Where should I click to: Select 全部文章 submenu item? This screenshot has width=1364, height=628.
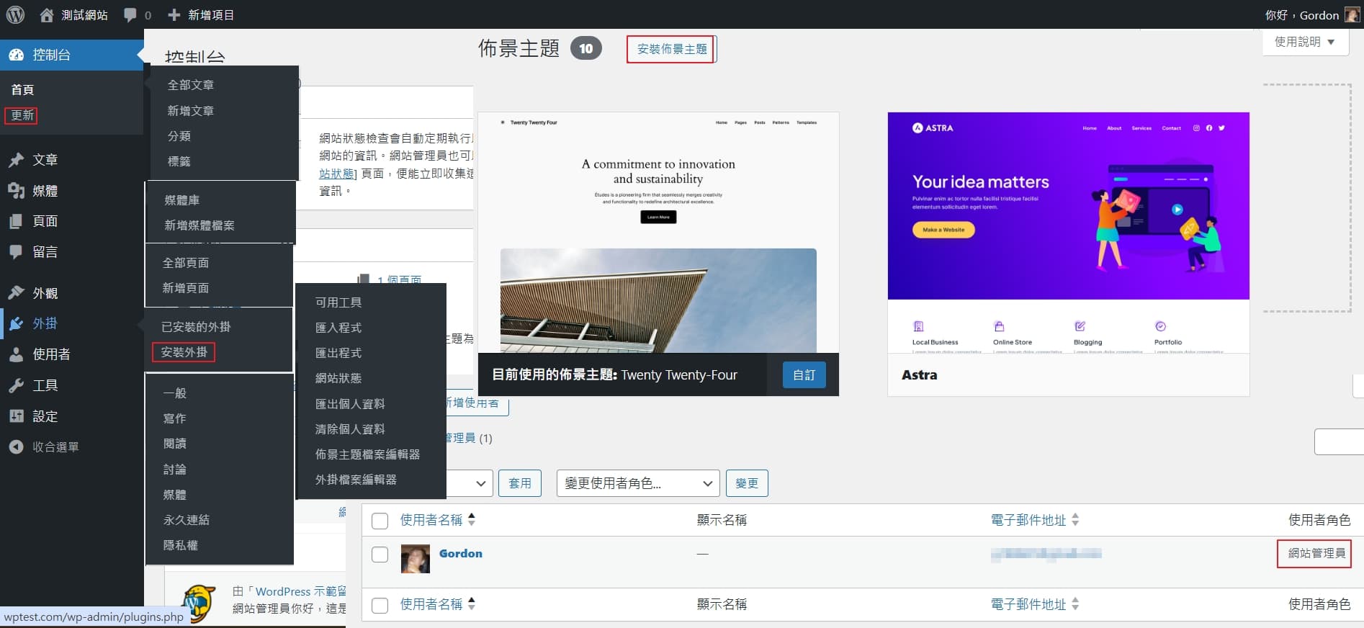pos(191,85)
